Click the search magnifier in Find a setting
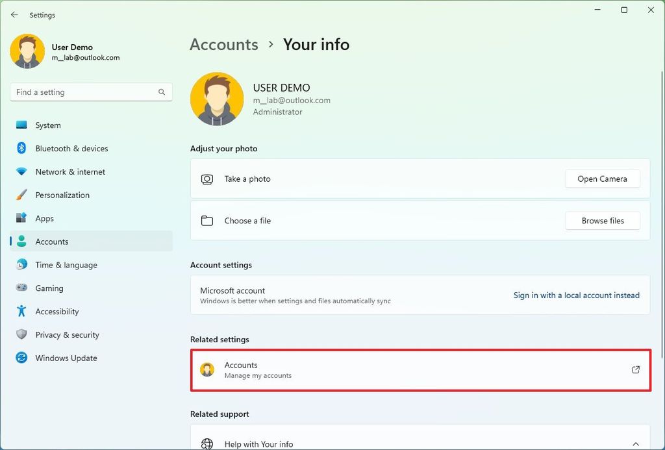Viewport: 665px width, 450px height. (162, 92)
